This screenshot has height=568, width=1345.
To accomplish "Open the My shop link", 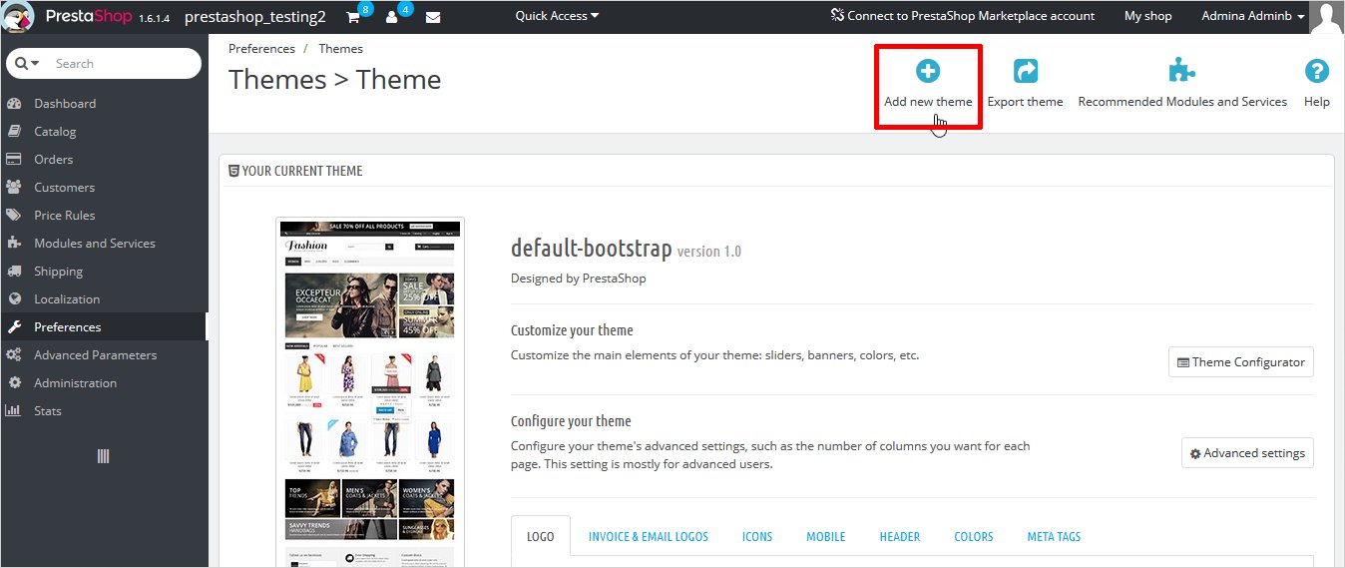I will coord(1148,16).
